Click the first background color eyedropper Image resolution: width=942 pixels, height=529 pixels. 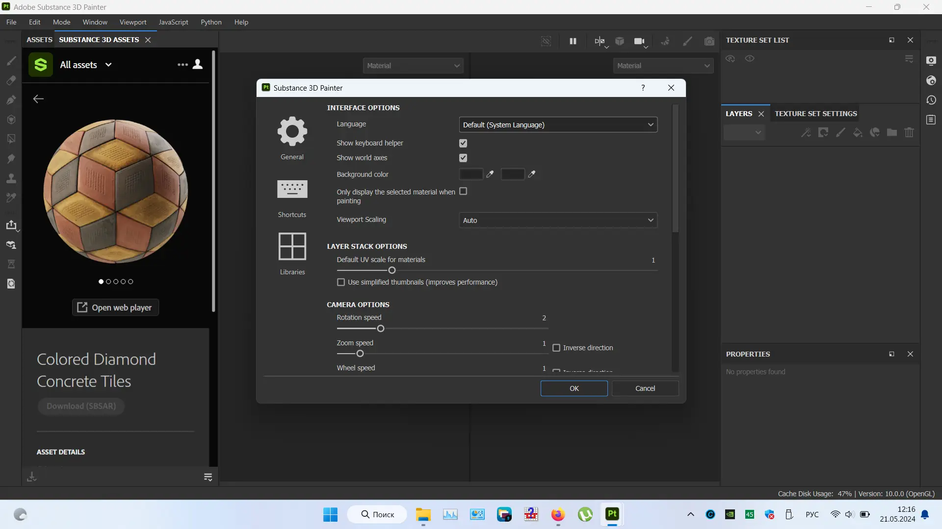(x=490, y=174)
